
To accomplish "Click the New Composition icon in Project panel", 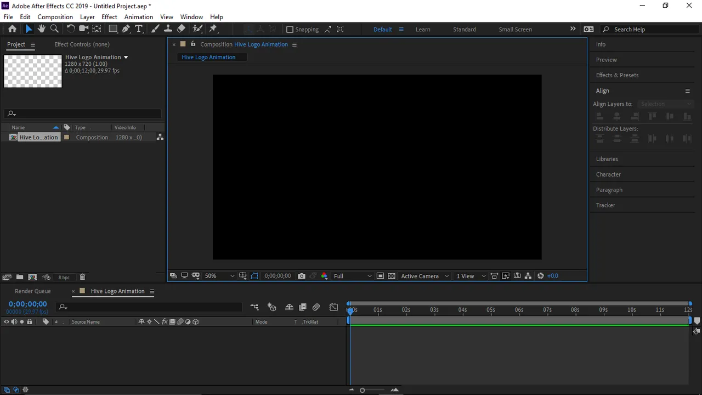I will pos(32,277).
